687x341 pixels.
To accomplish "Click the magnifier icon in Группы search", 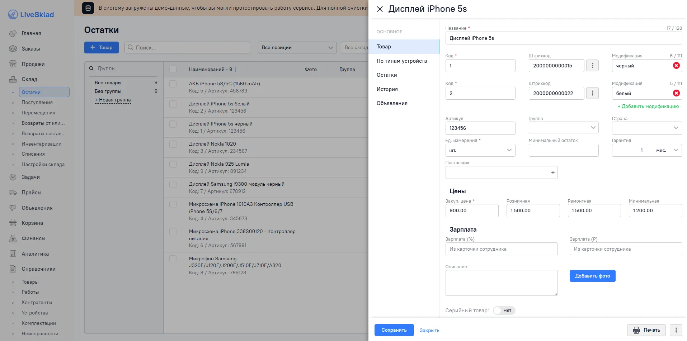I will point(91,68).
